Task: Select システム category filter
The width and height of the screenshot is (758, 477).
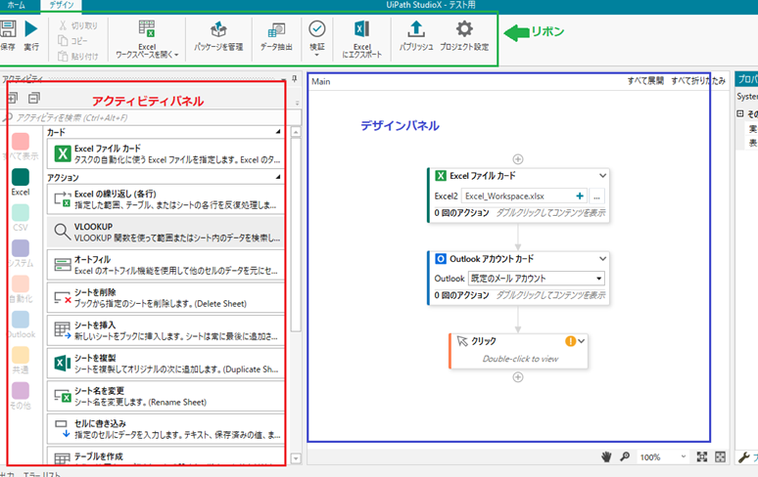Action: click(21, 254)
